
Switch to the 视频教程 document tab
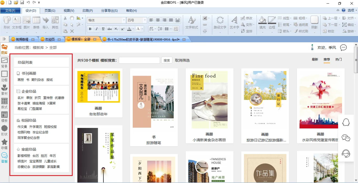point(22,39)
